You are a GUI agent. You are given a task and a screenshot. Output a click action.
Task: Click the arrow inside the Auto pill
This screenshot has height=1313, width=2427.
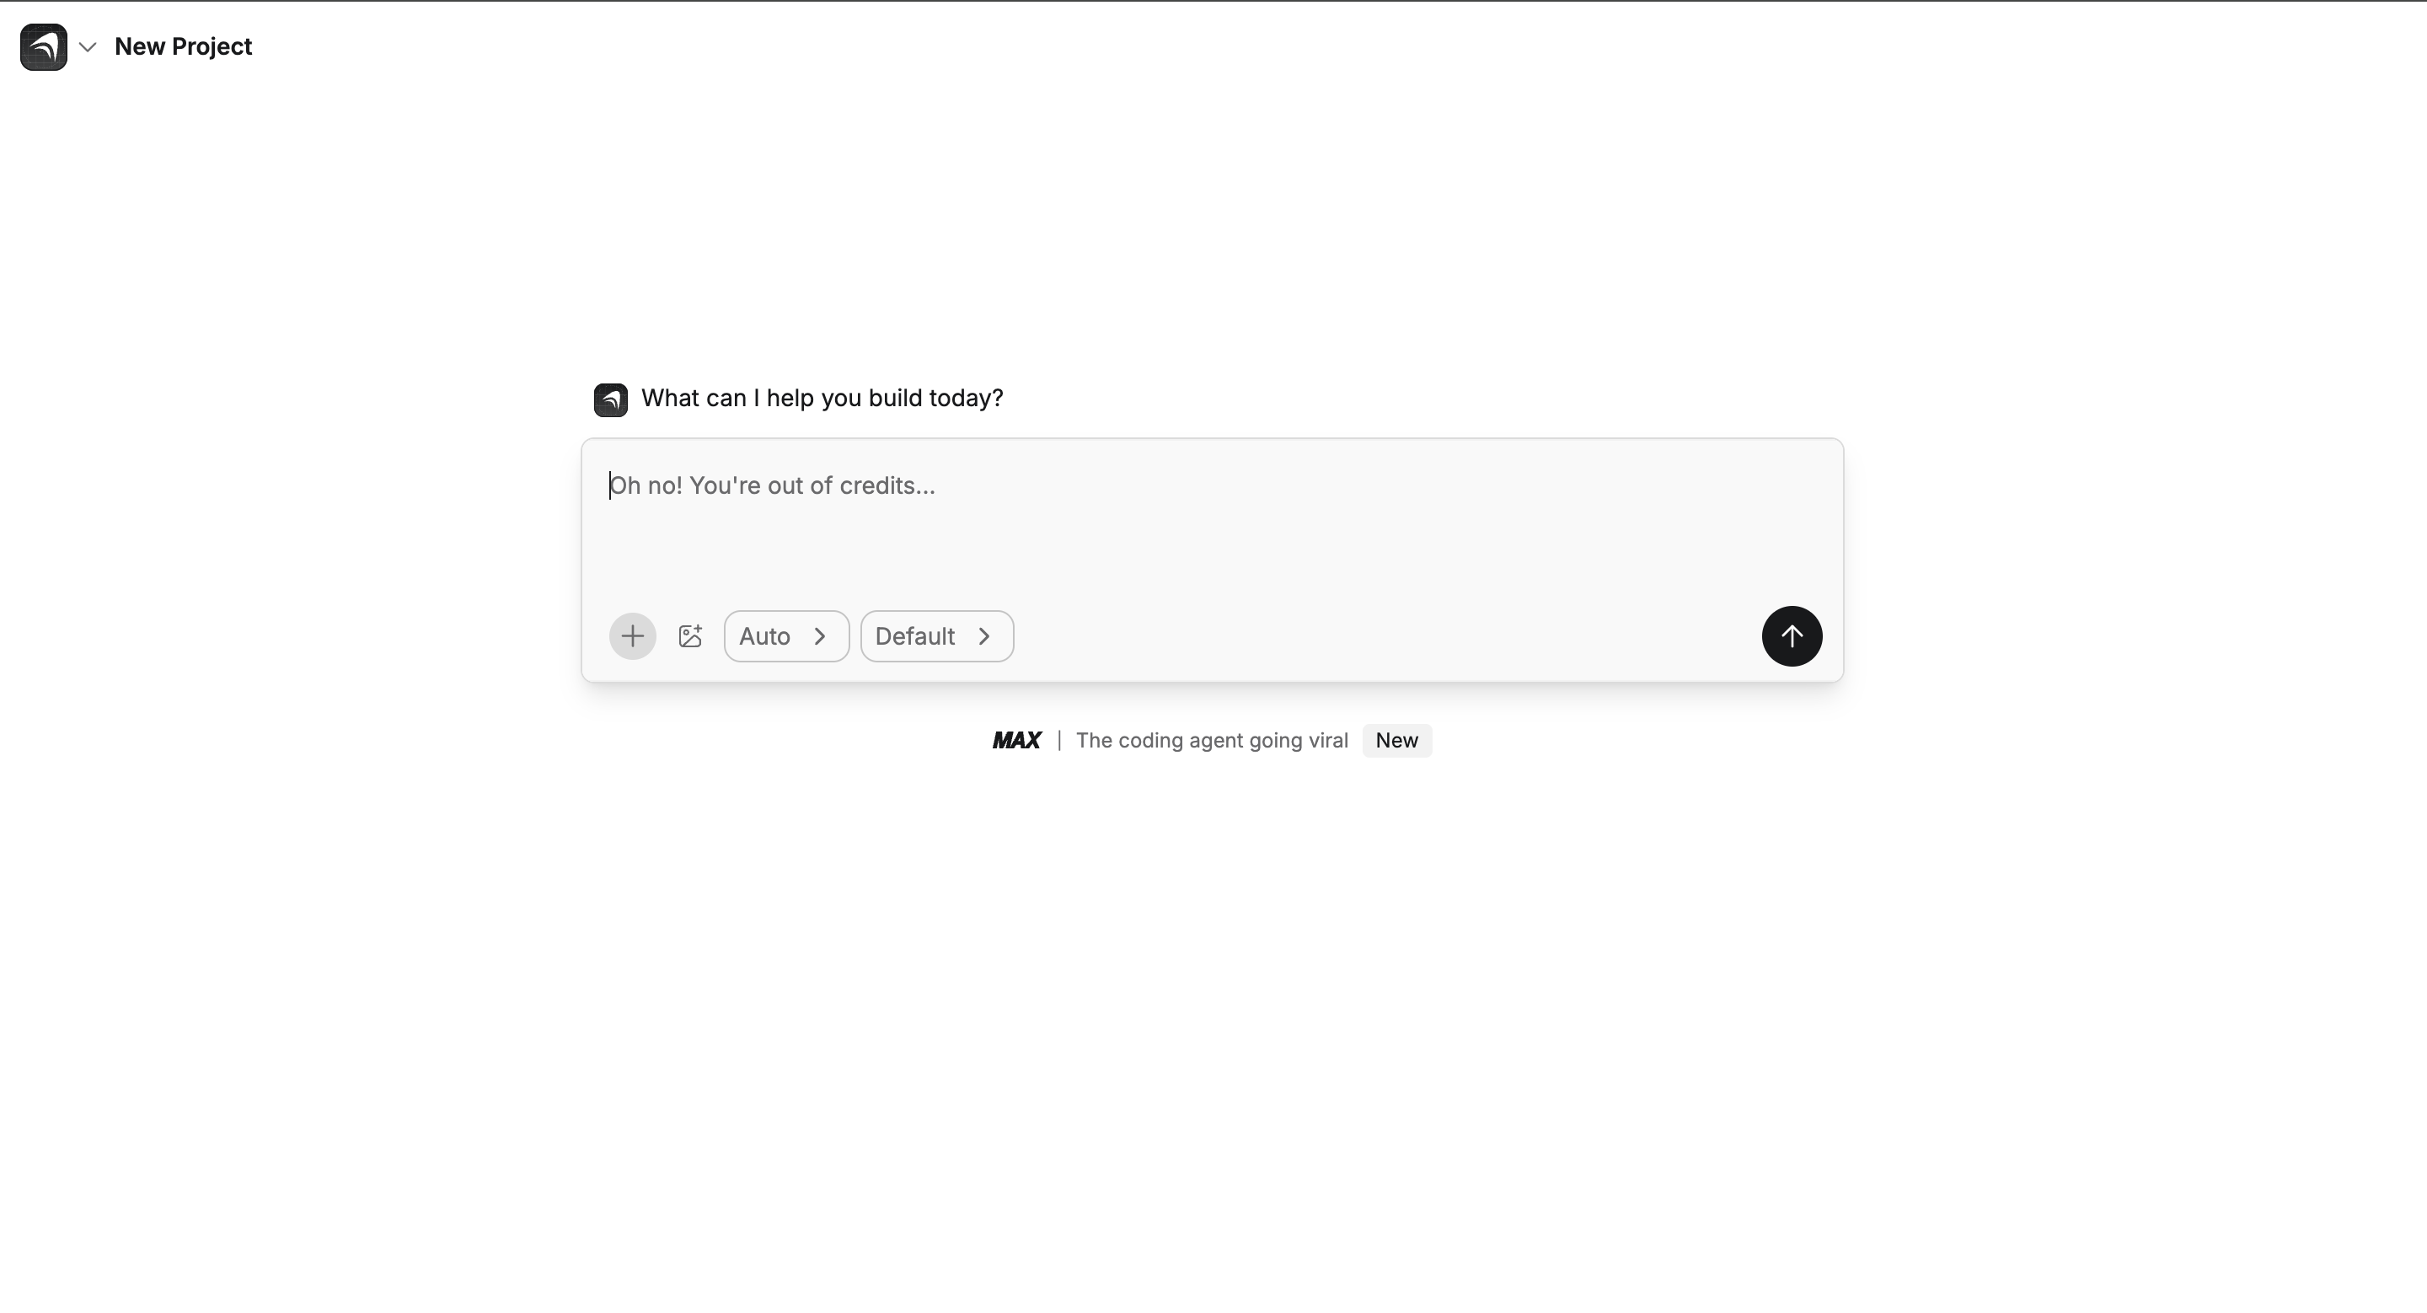coord(820,637)
